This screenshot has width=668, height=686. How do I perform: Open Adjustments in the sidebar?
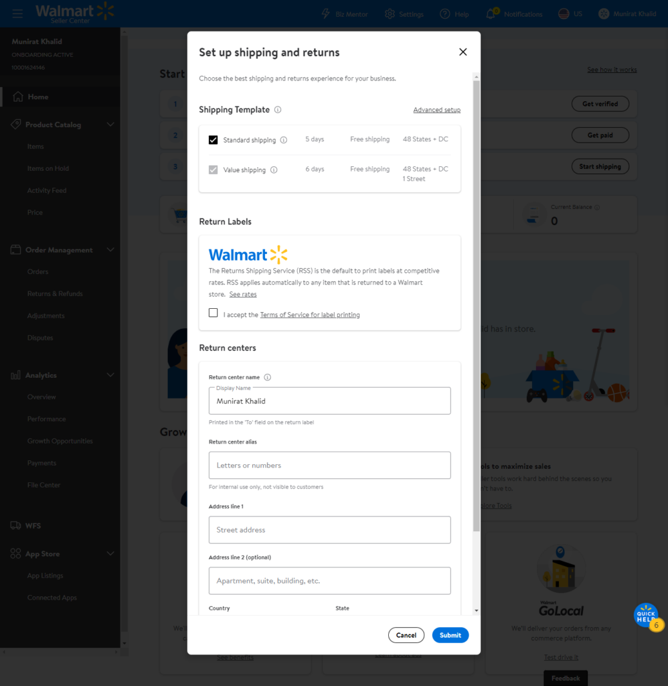pos(46,316)
